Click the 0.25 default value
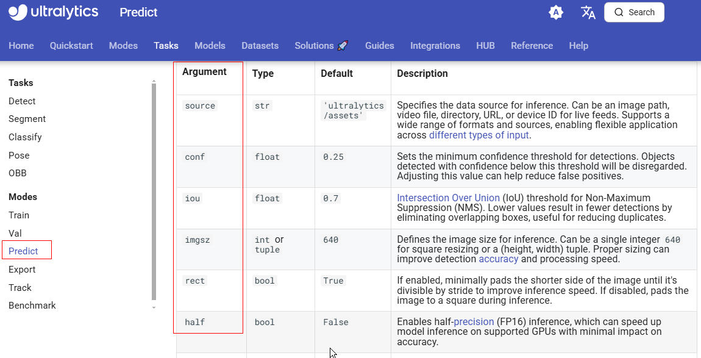The height and width of the screenshot is (358, 701). tap(333, 157)
